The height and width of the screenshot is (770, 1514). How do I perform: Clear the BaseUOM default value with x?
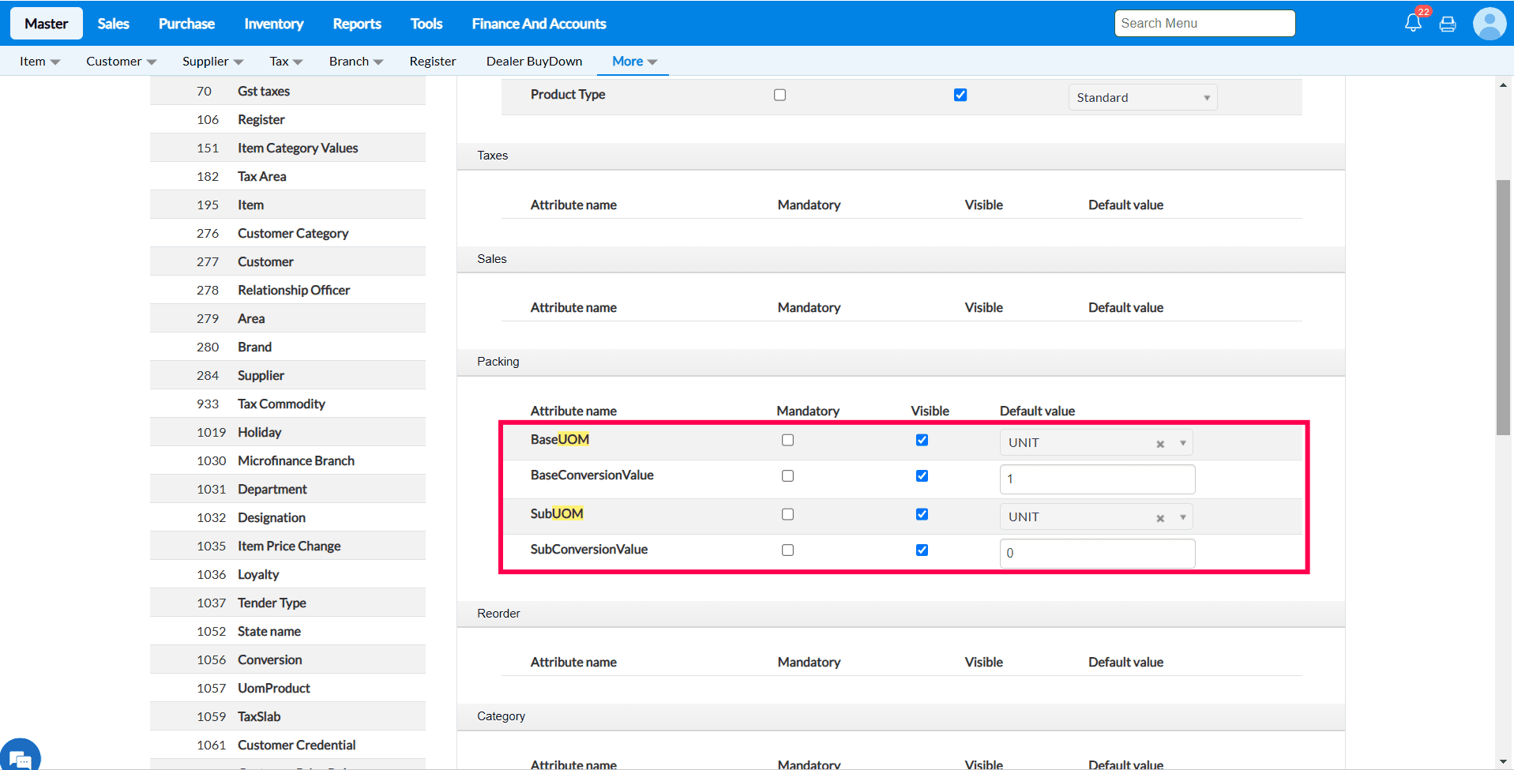pos(1160,444)
